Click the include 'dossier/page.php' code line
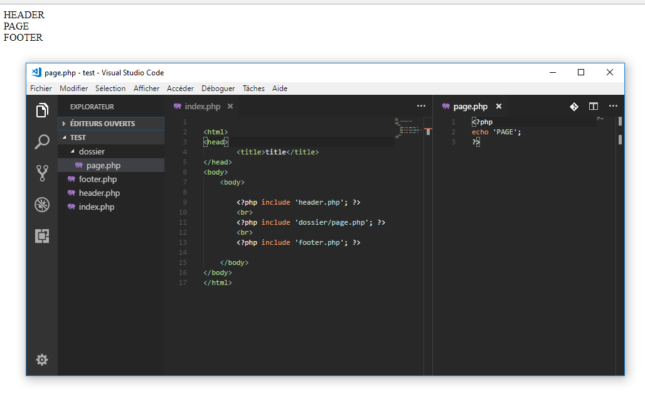 coord(311,222)
